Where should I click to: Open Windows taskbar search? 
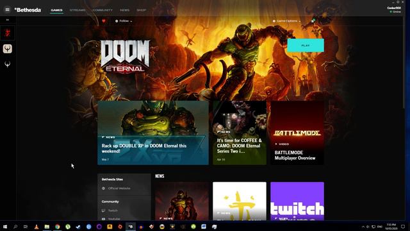pyautogui.click(x=15, y=227)
